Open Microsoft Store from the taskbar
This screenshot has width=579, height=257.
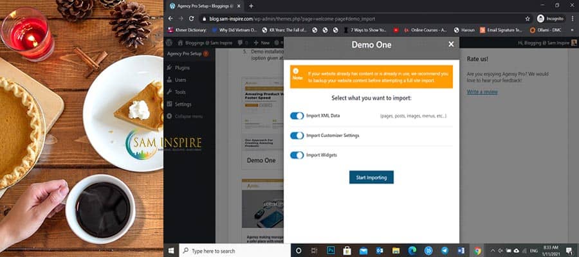coord(347,251)
